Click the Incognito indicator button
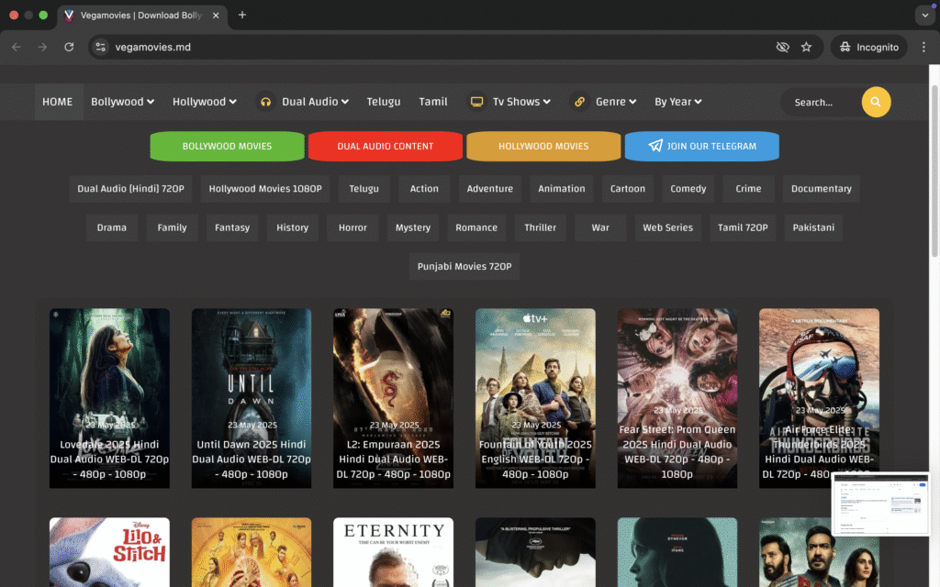The image size is (940, 587). [x=868, y=47]
